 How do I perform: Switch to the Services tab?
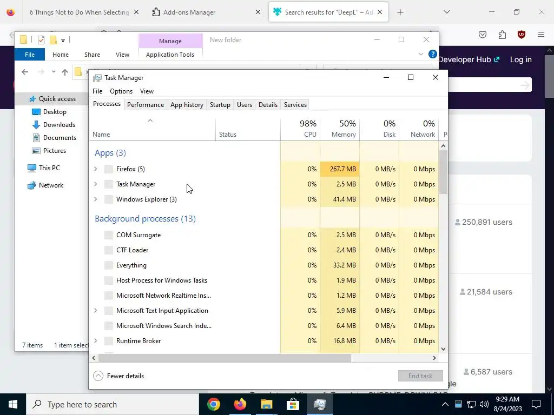(295, 105)
